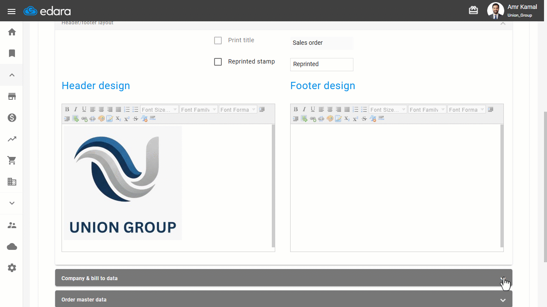Open color palette in Footer design toolbar
Screen dimensions: 547x307
(x=330, y=119)
